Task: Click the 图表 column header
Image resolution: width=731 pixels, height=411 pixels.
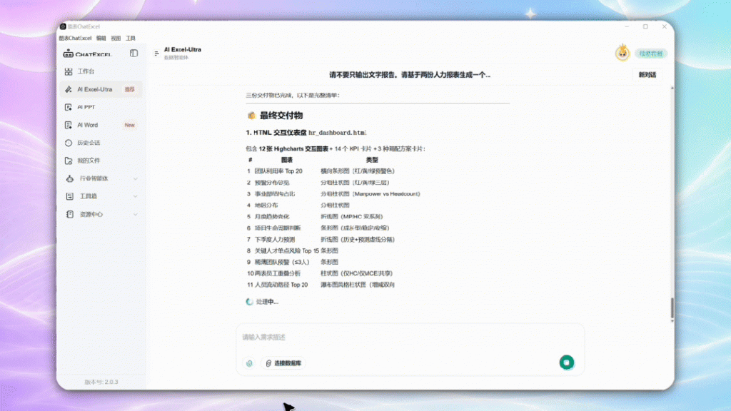Action: tap(287, 160)
